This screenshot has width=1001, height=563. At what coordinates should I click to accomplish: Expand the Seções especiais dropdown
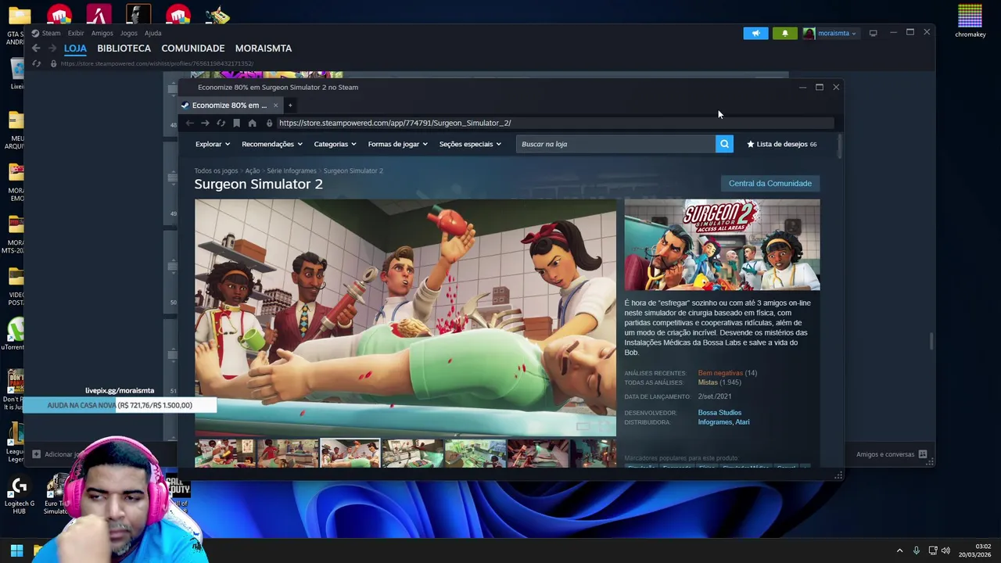(469, 144)
